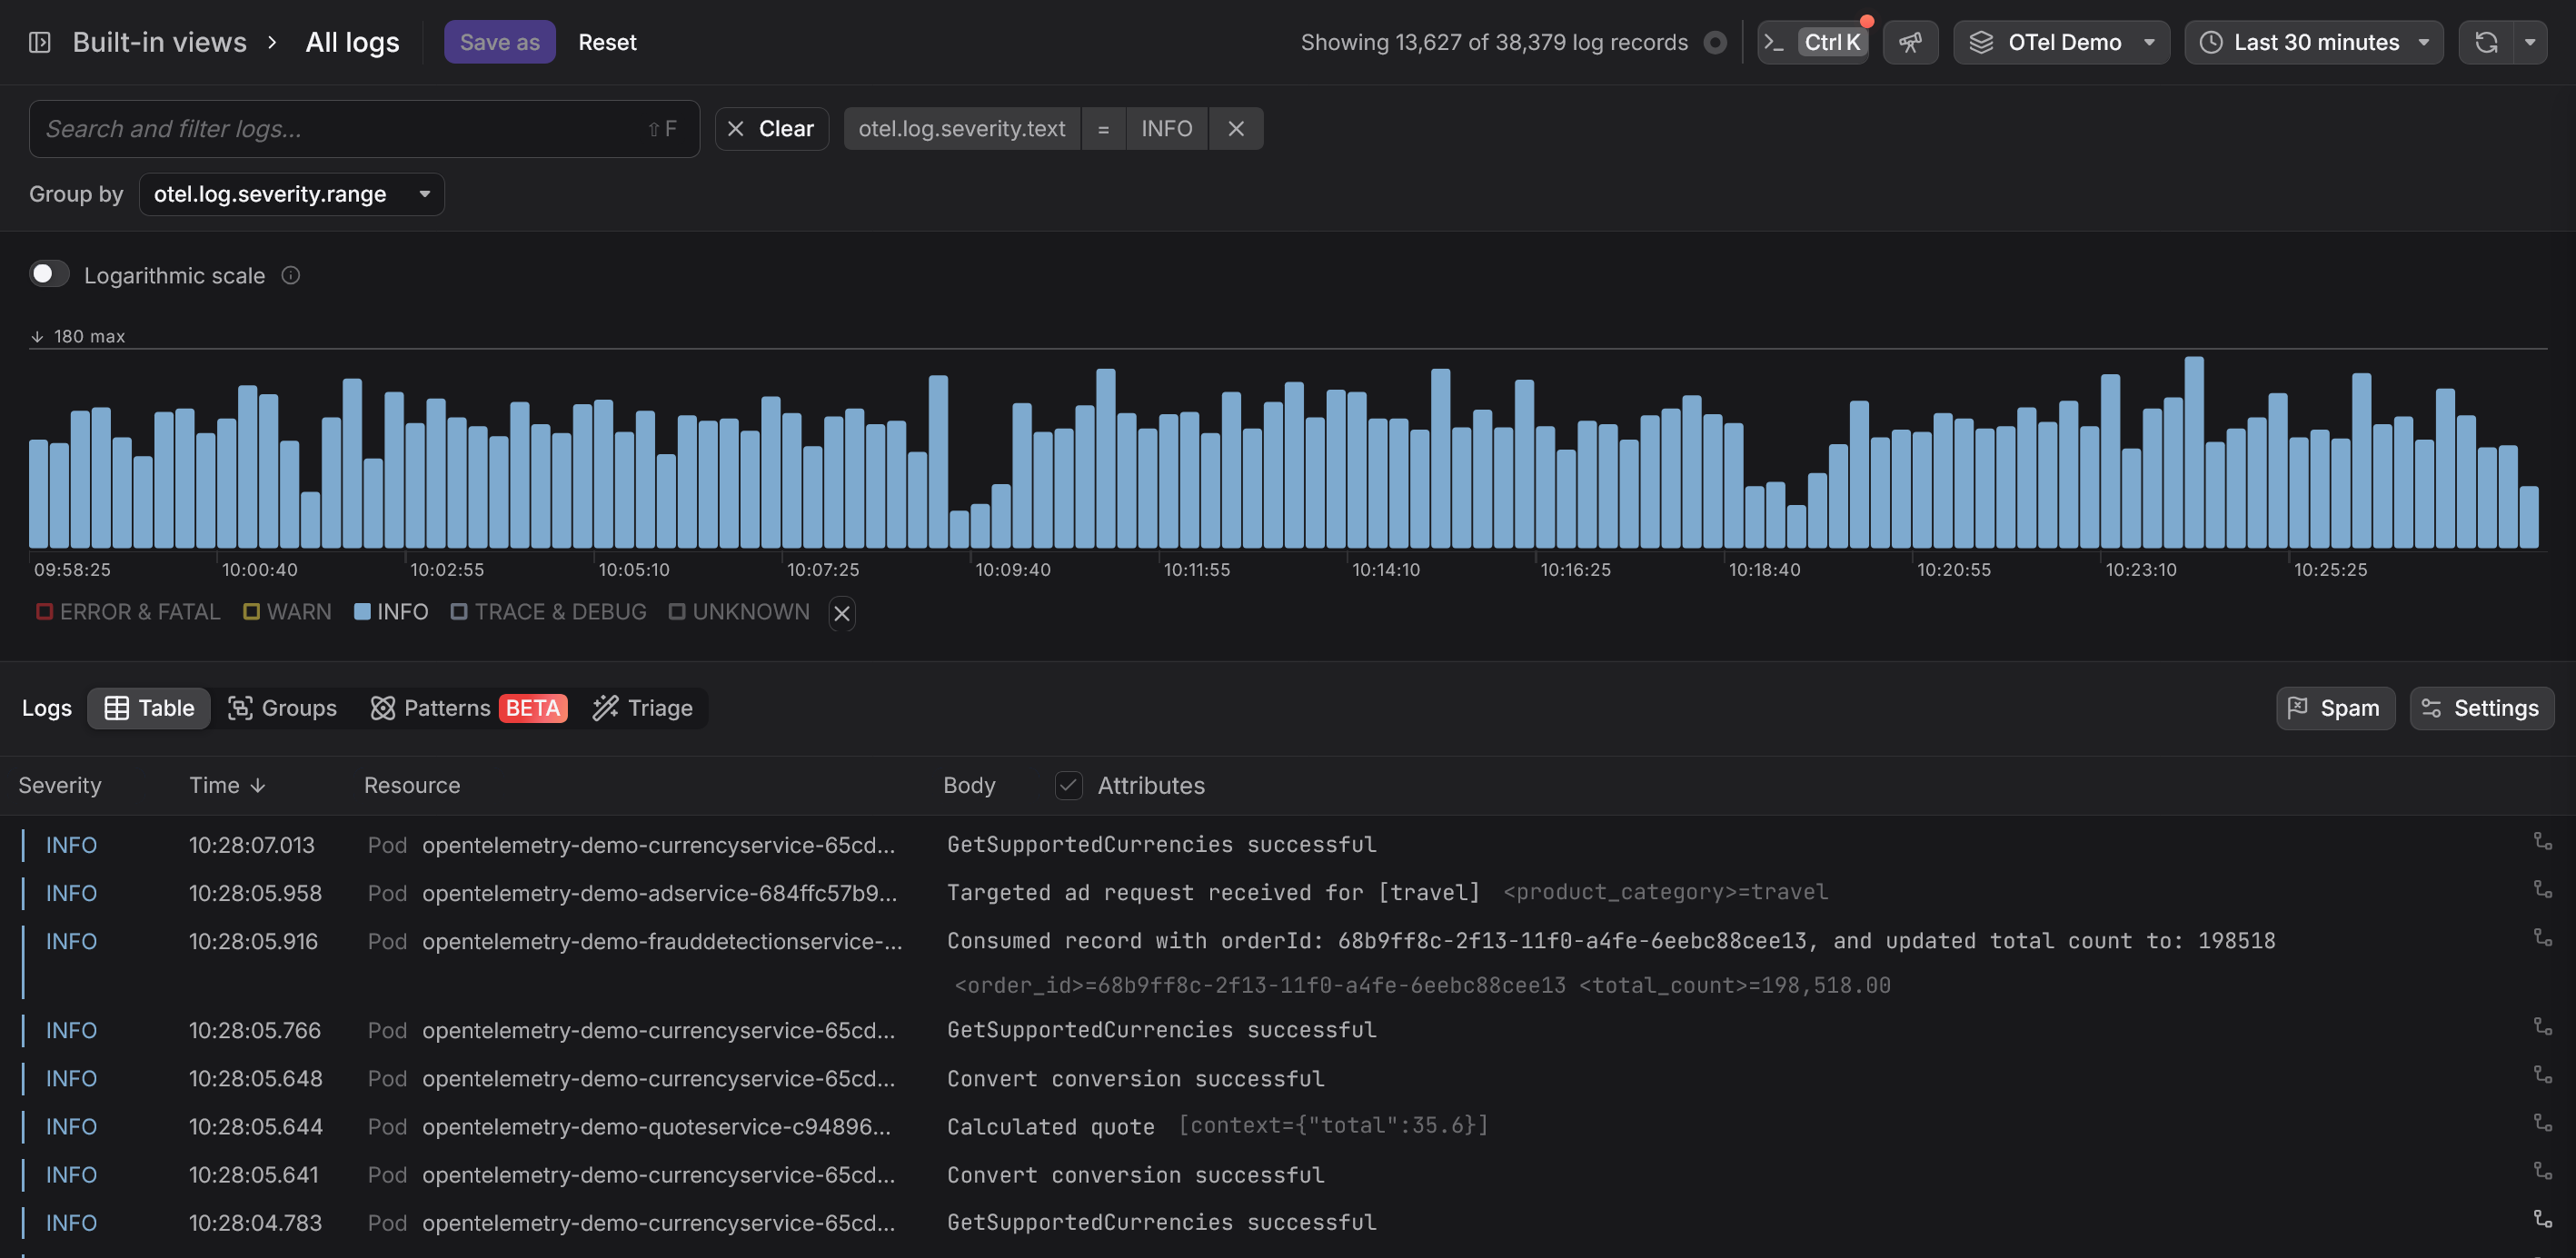Switch to the Triage tab
Viewport: 2576px width, 1258px height.
[x=642, y=708]
